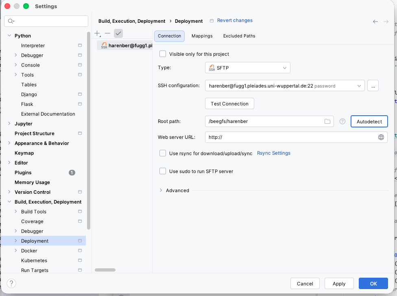This screenshot has width=397, height=296.
Task: Open the Type SFTP dropdown
Action: [247, 68]
